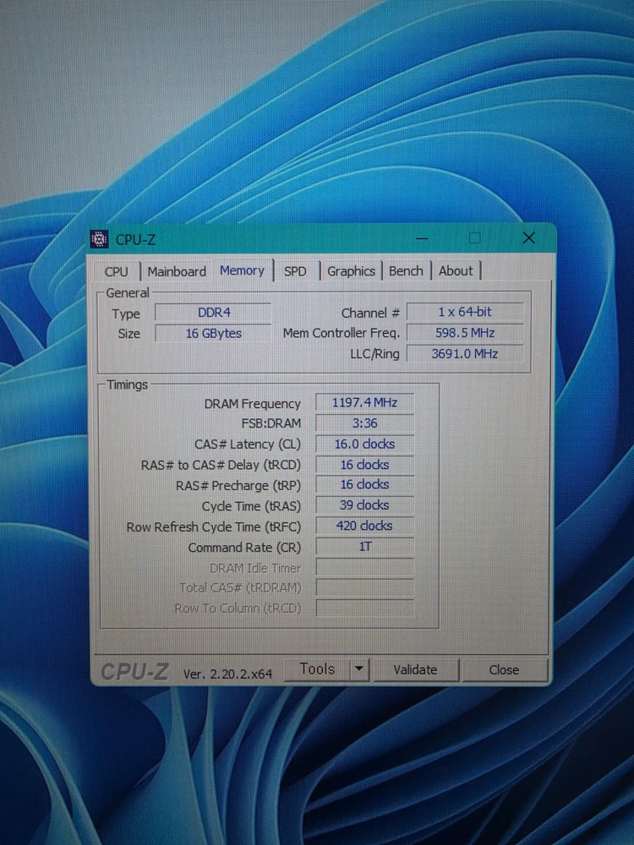Click the CPU-Z app icon in title bar
634x845 pixels.
click(99, 239)
